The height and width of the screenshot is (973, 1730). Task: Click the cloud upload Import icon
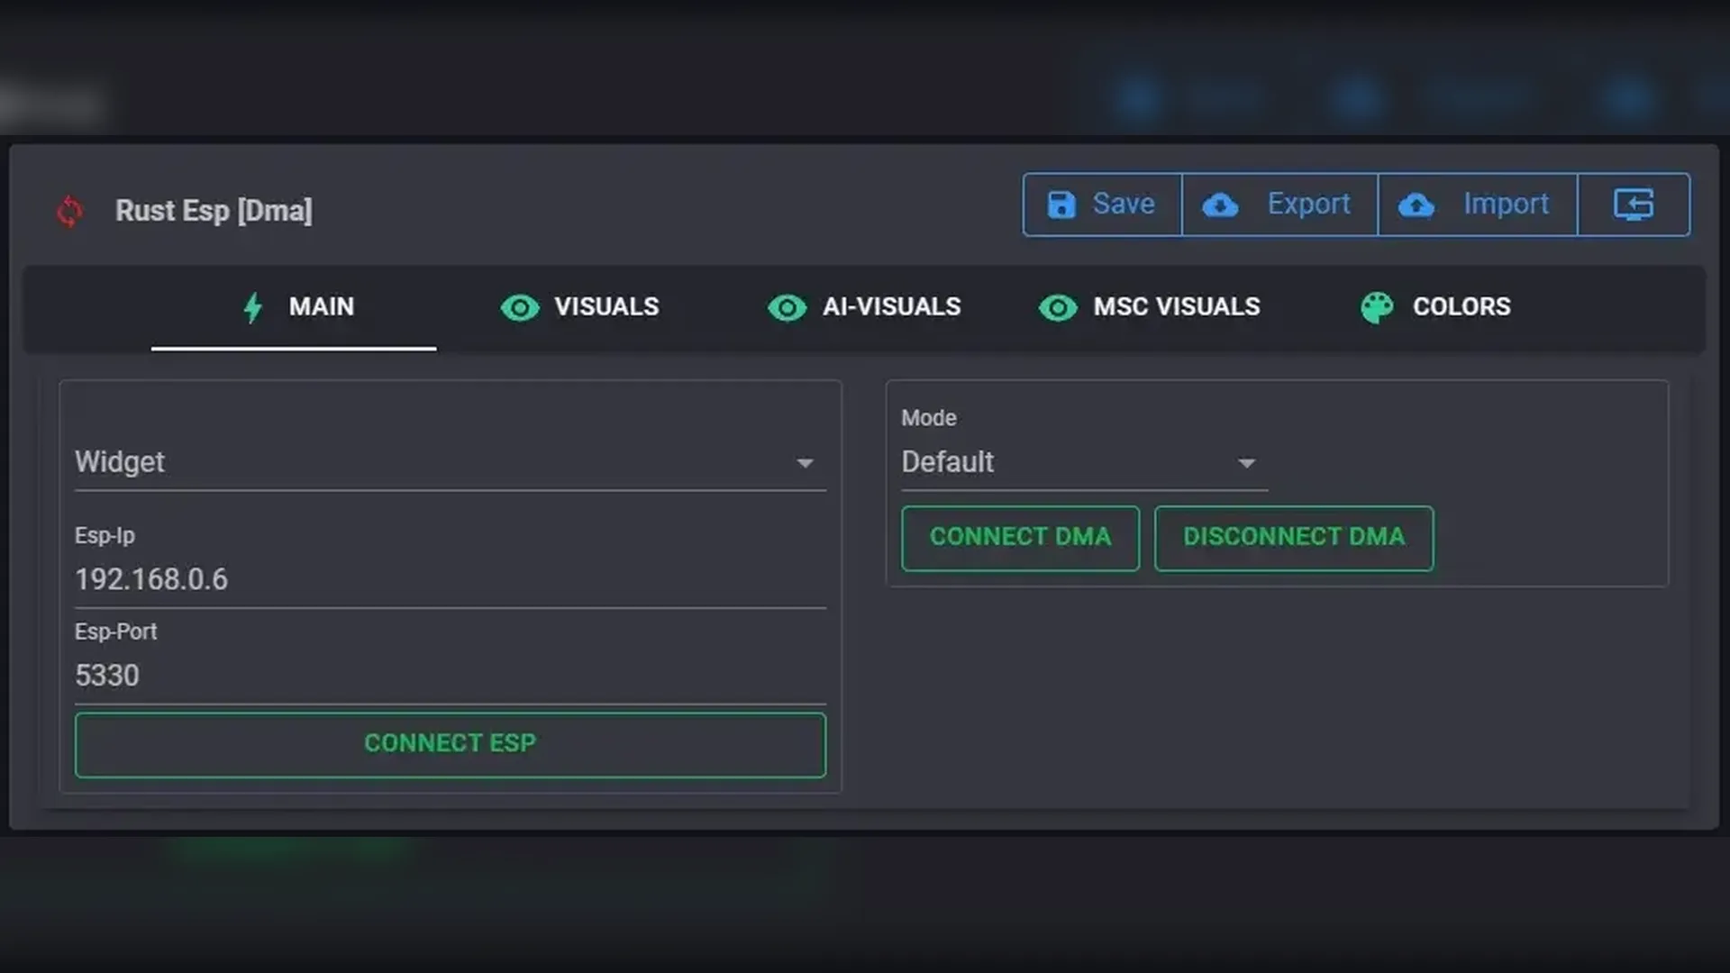(1416, 205)
